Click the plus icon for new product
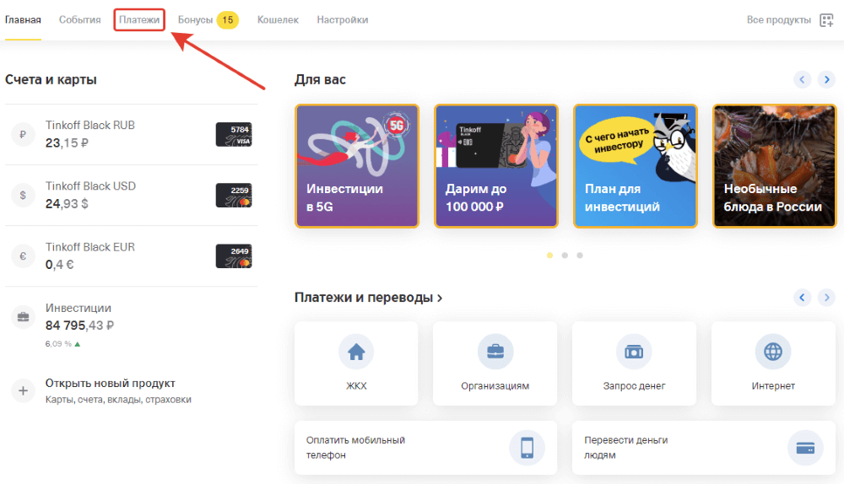 coord(23,390)
